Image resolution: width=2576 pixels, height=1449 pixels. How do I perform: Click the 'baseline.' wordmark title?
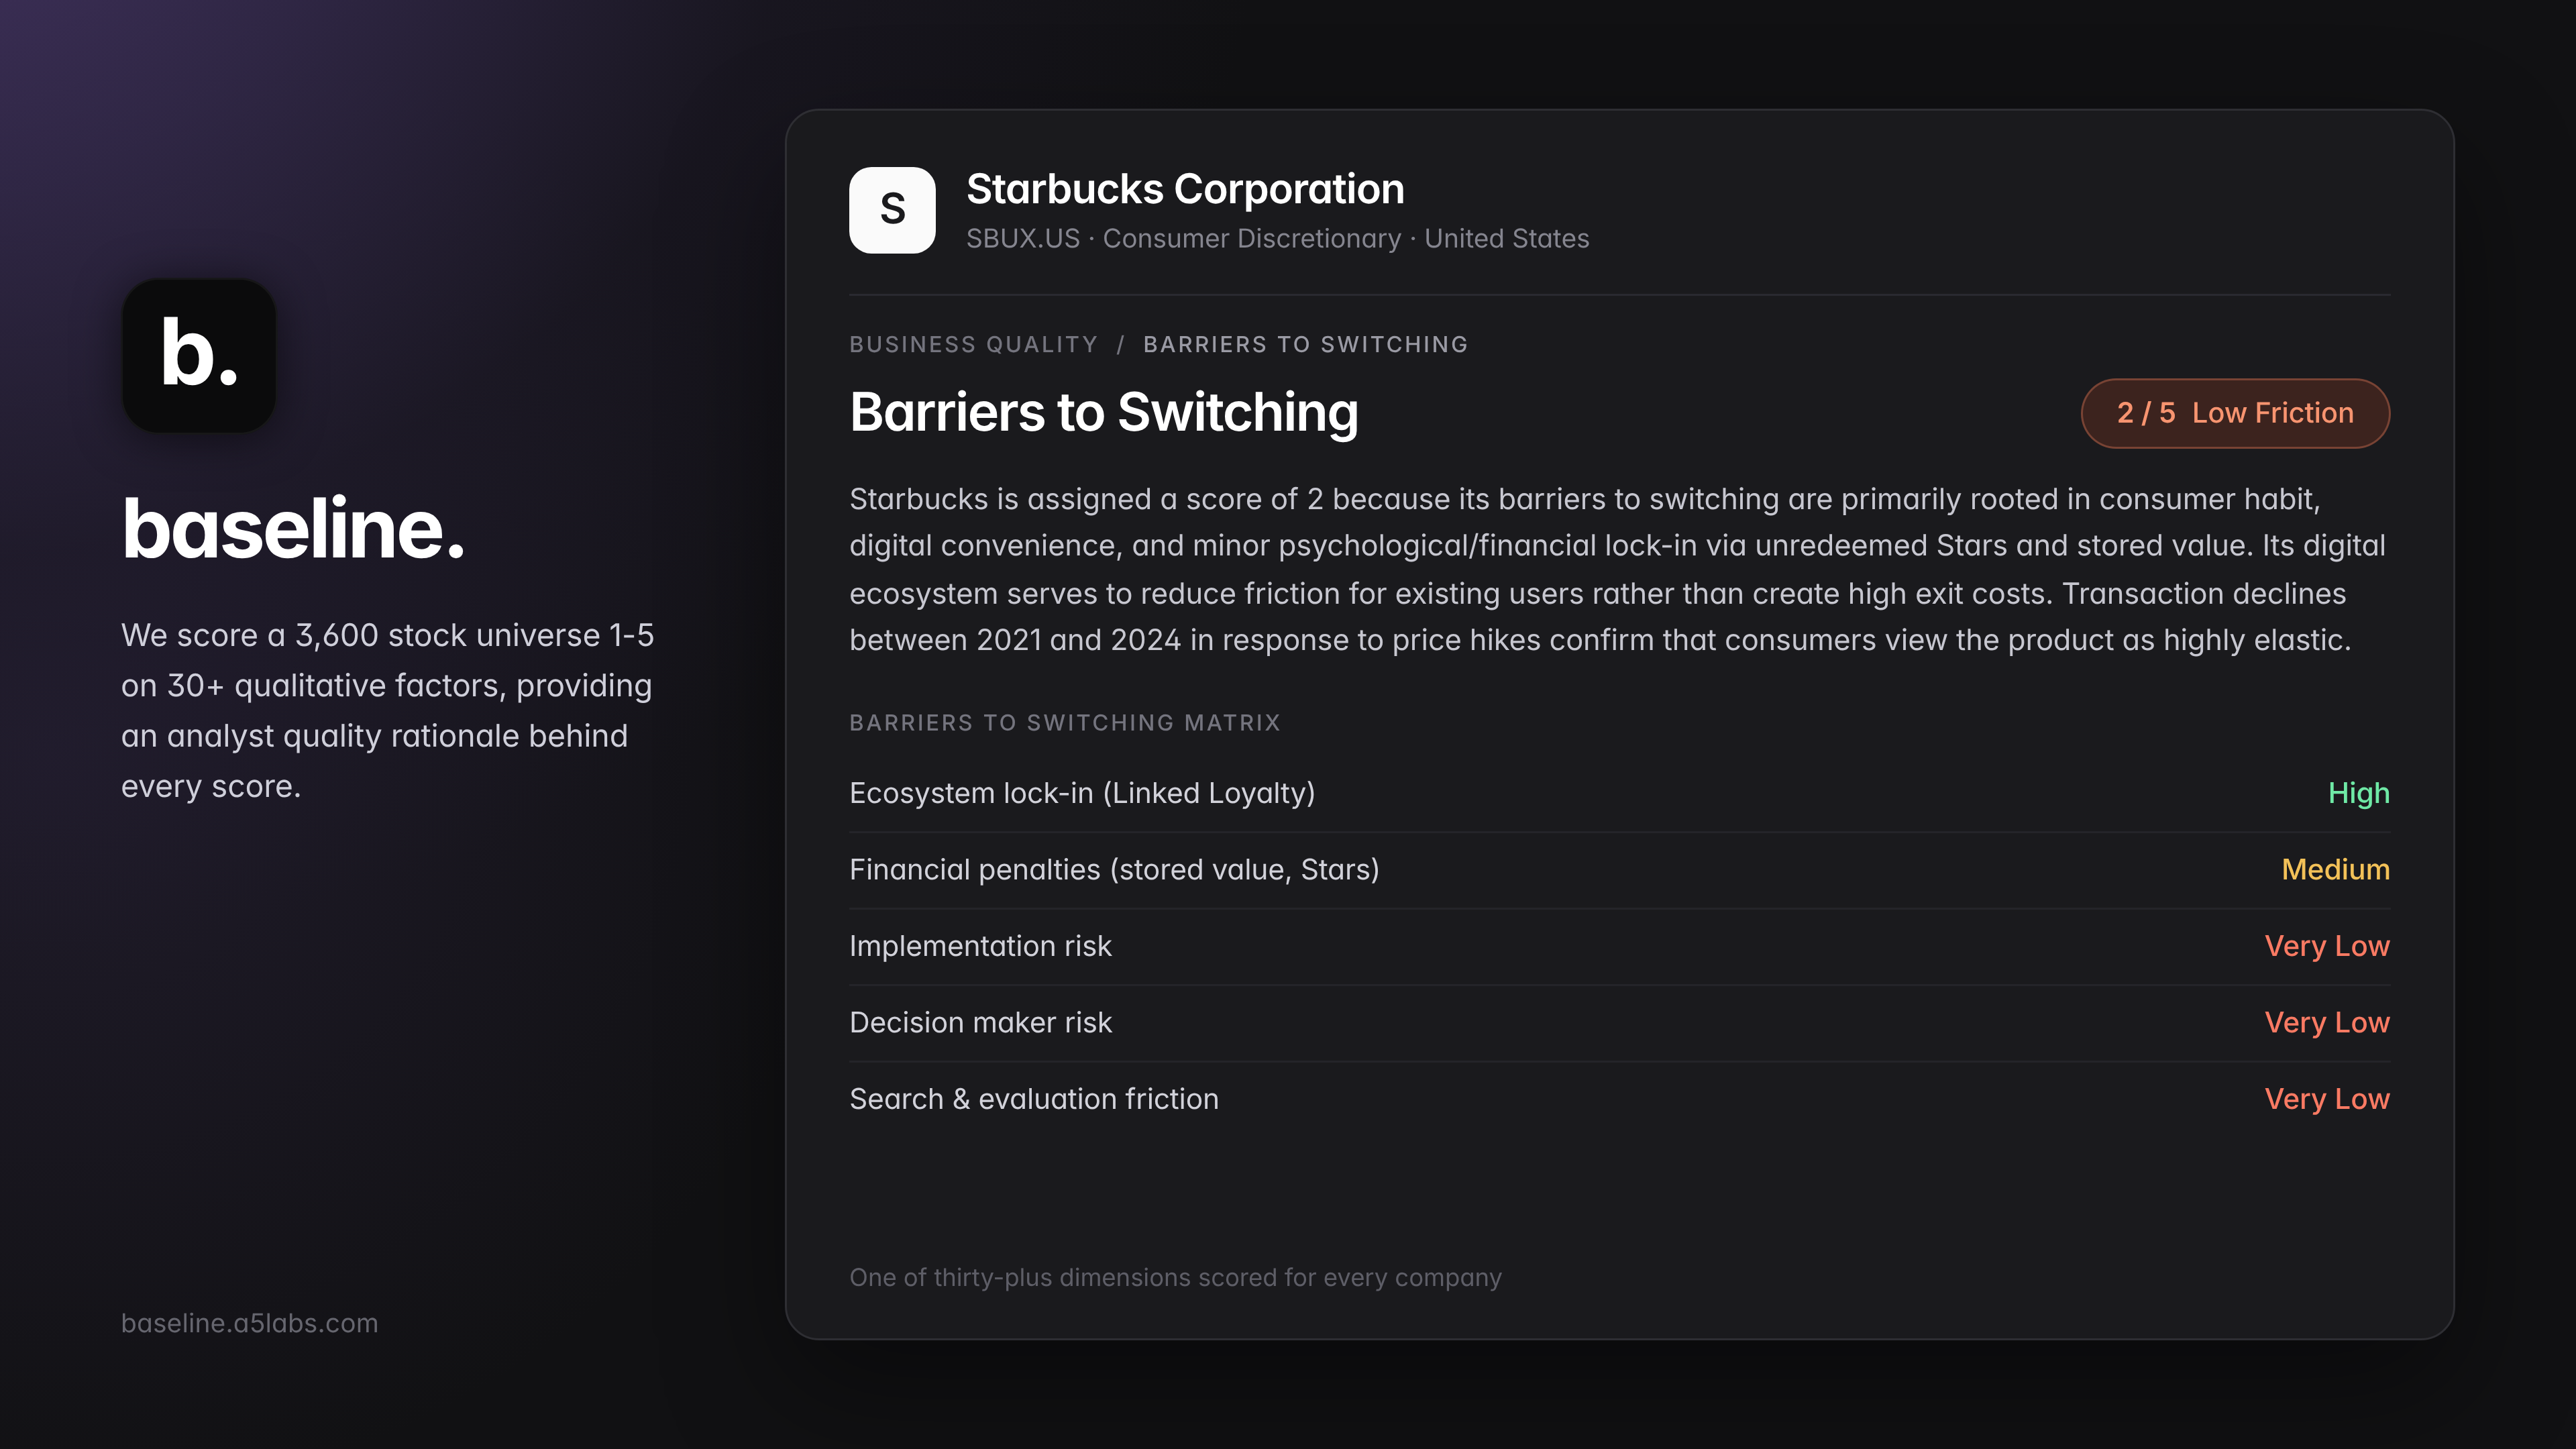293,528
